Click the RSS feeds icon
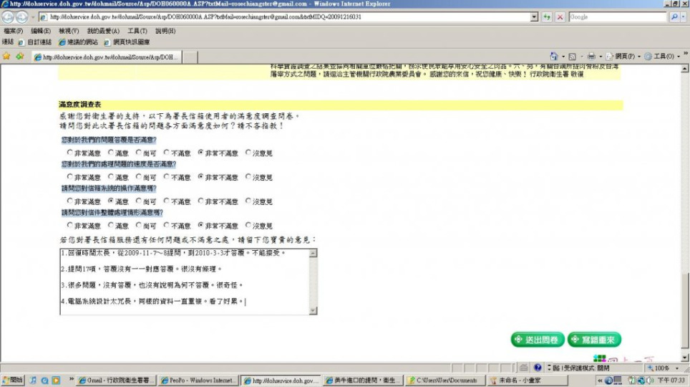Viewport: 690px width, 387px height. coord(572,56)
